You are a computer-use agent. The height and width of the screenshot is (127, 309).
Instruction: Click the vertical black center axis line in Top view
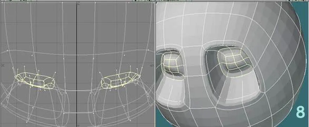77,65
